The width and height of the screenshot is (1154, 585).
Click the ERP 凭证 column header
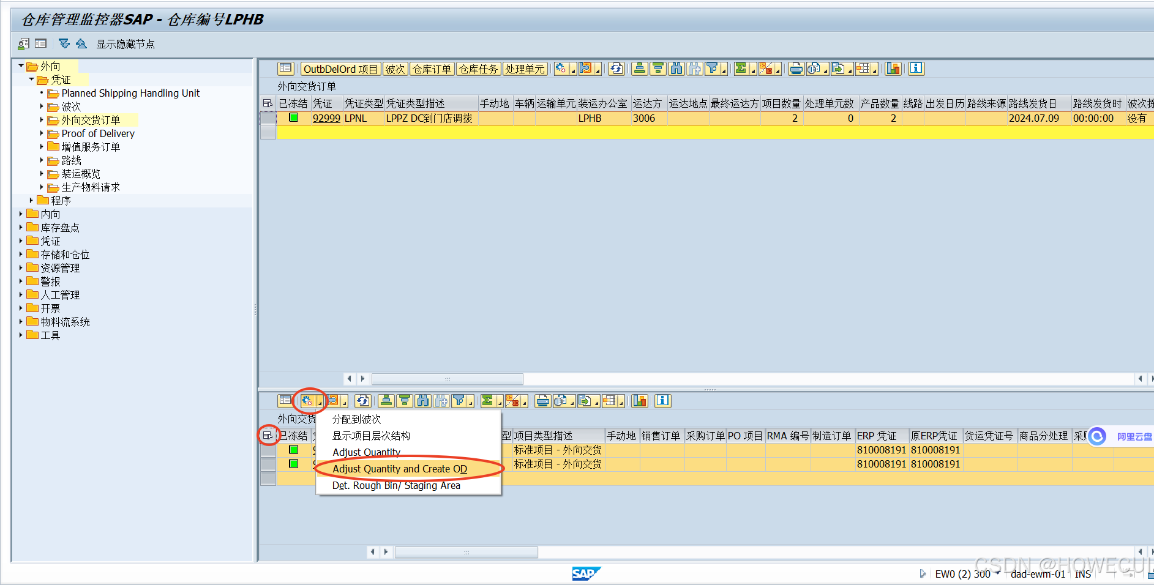tap(882, 436)
